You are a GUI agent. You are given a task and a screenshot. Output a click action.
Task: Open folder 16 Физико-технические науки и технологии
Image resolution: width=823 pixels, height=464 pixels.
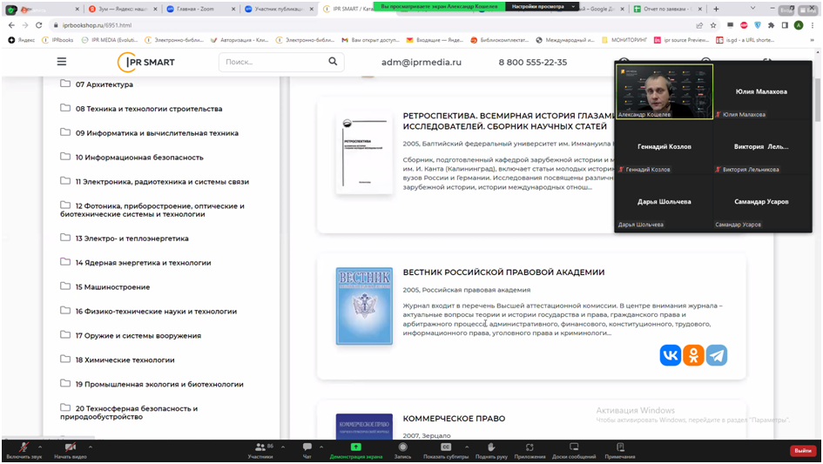[x=149, y=312]
